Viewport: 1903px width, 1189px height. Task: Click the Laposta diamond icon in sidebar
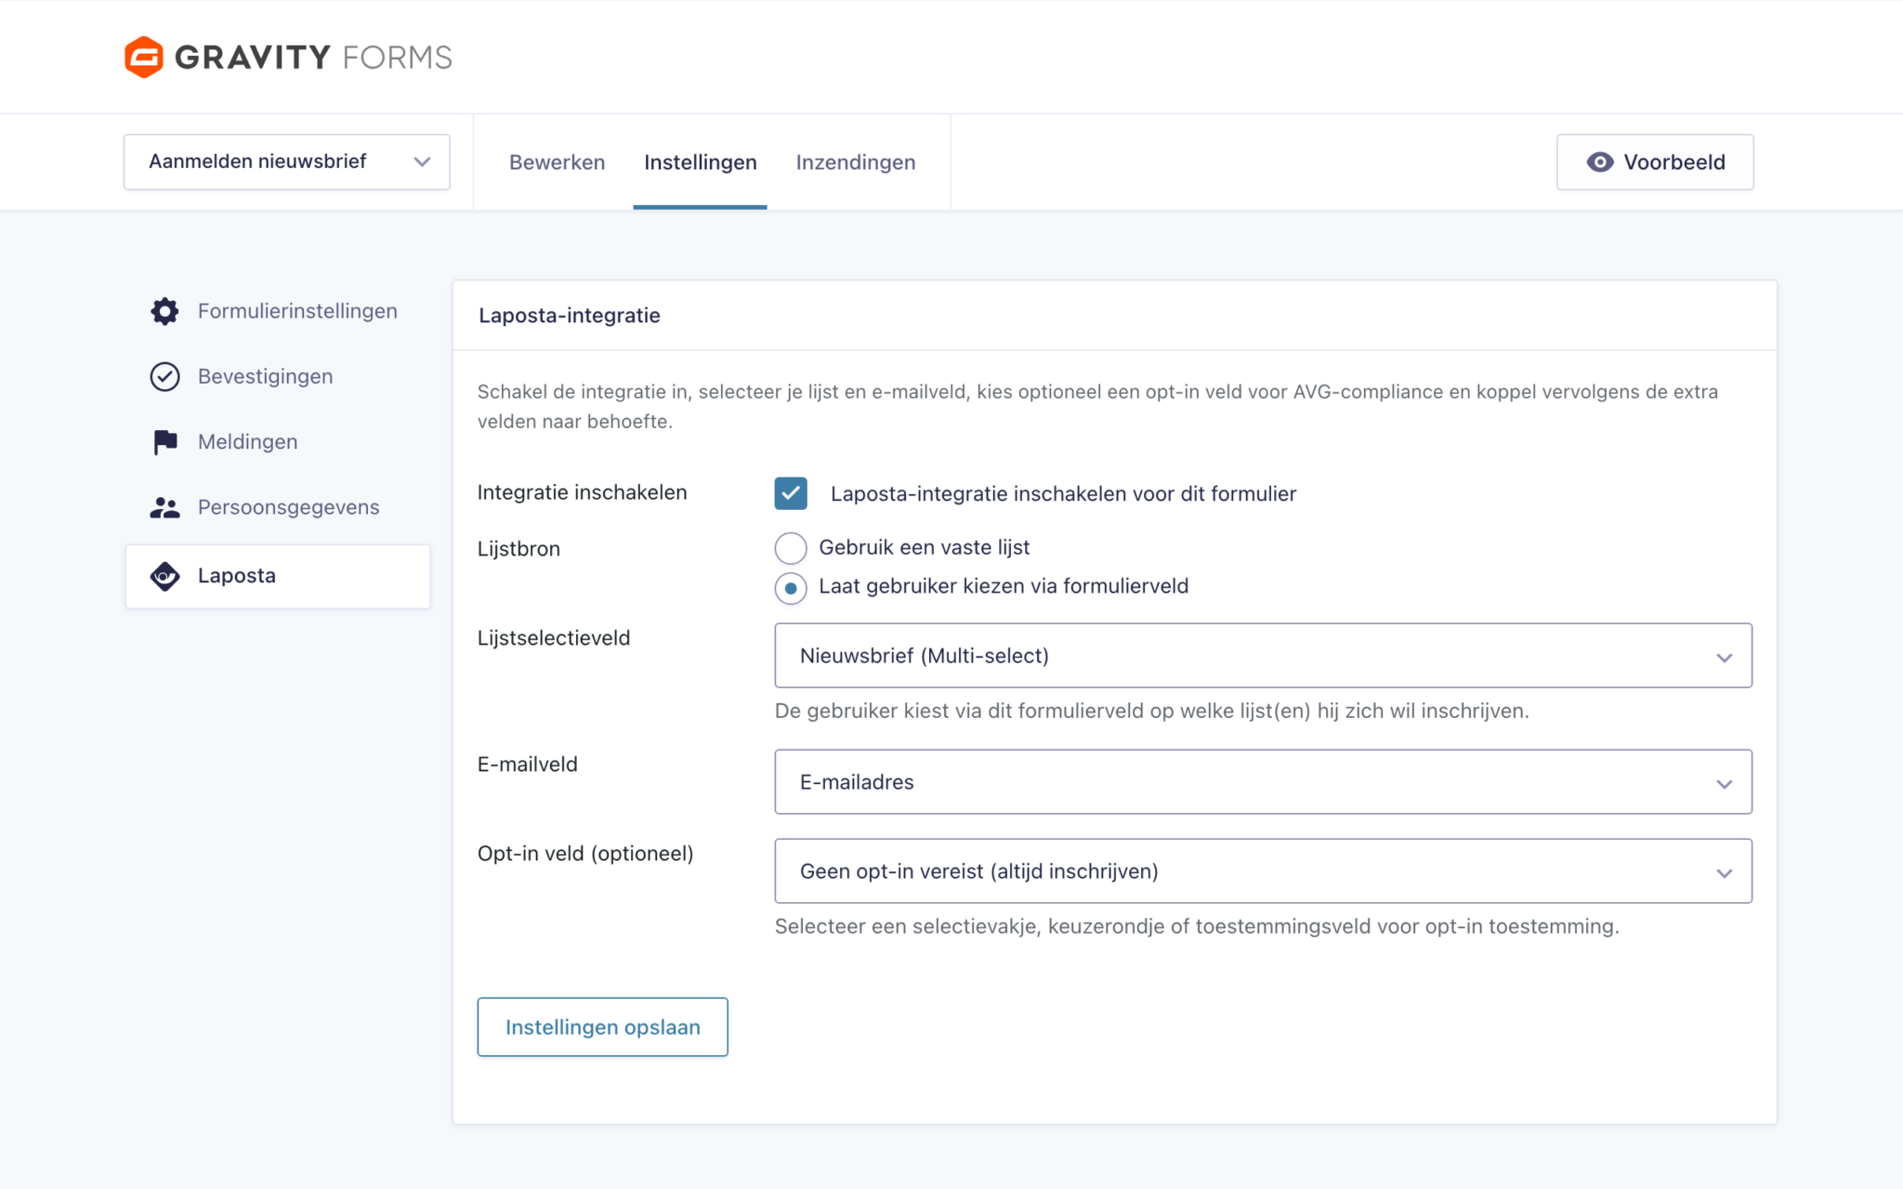164,576
